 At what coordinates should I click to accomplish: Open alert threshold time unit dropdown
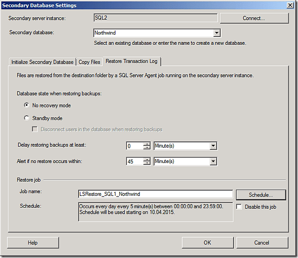pyautogui.click(x=213, y=161)
